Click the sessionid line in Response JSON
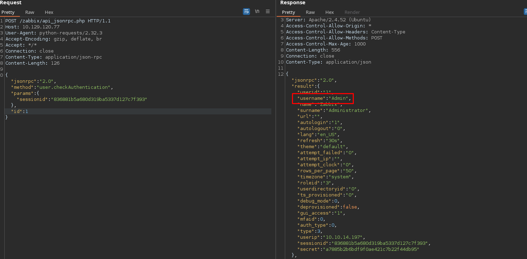Viewport: 527px width, 259px height. (364, 243)
